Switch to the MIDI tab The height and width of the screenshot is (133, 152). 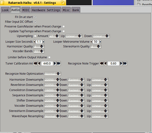click(26, 10)
